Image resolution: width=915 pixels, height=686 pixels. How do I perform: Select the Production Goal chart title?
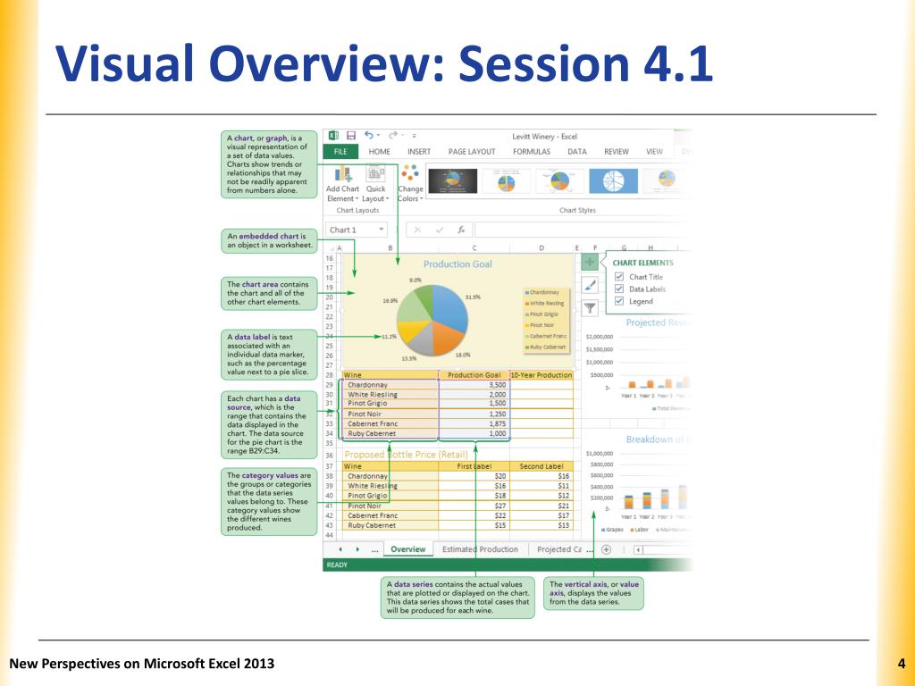457,264
